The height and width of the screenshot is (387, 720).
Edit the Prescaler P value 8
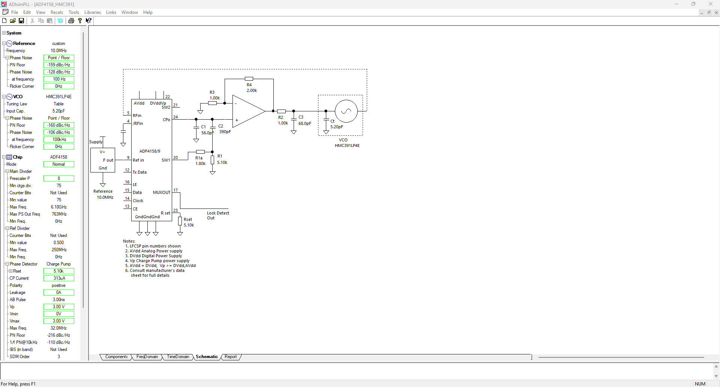click(x=59, y=178)
